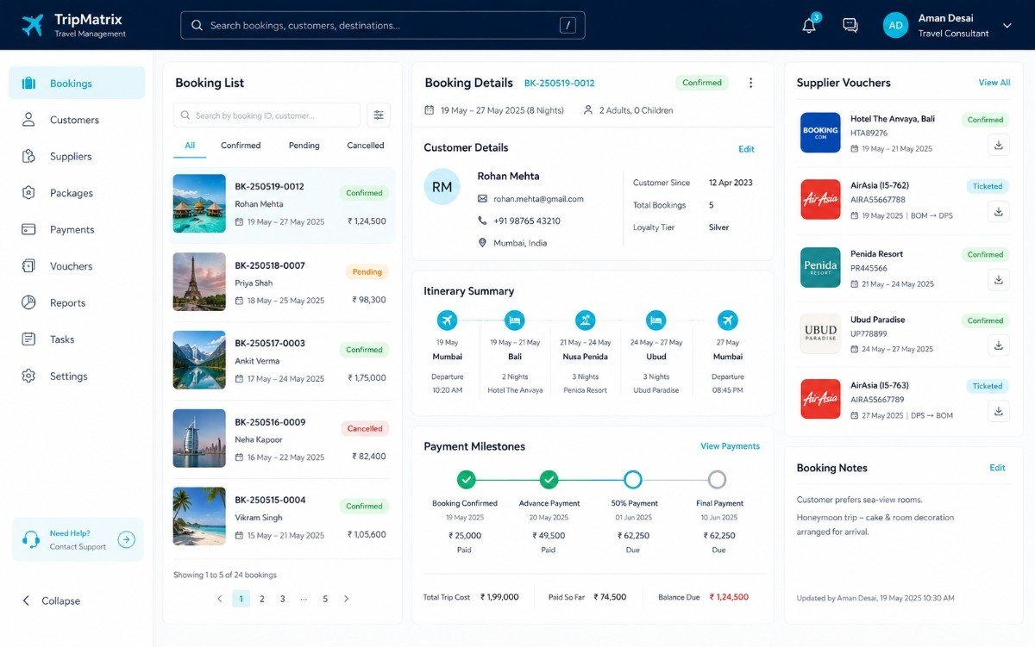Open Settings in the sidebar
The image size is (1035, 647).
(77, 376)
